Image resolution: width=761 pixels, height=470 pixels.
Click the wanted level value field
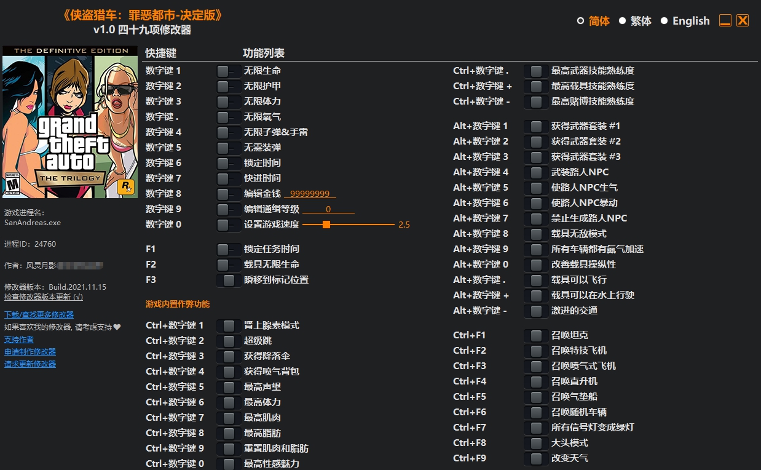click(x=328, y=209)
